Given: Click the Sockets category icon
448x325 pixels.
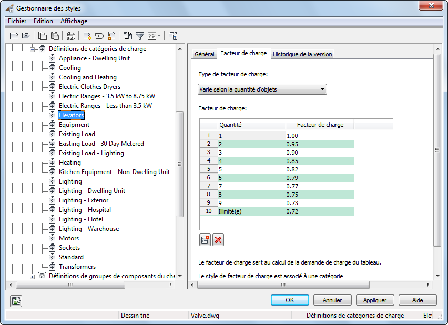Looking at the screenshot, I should (52, 248).
